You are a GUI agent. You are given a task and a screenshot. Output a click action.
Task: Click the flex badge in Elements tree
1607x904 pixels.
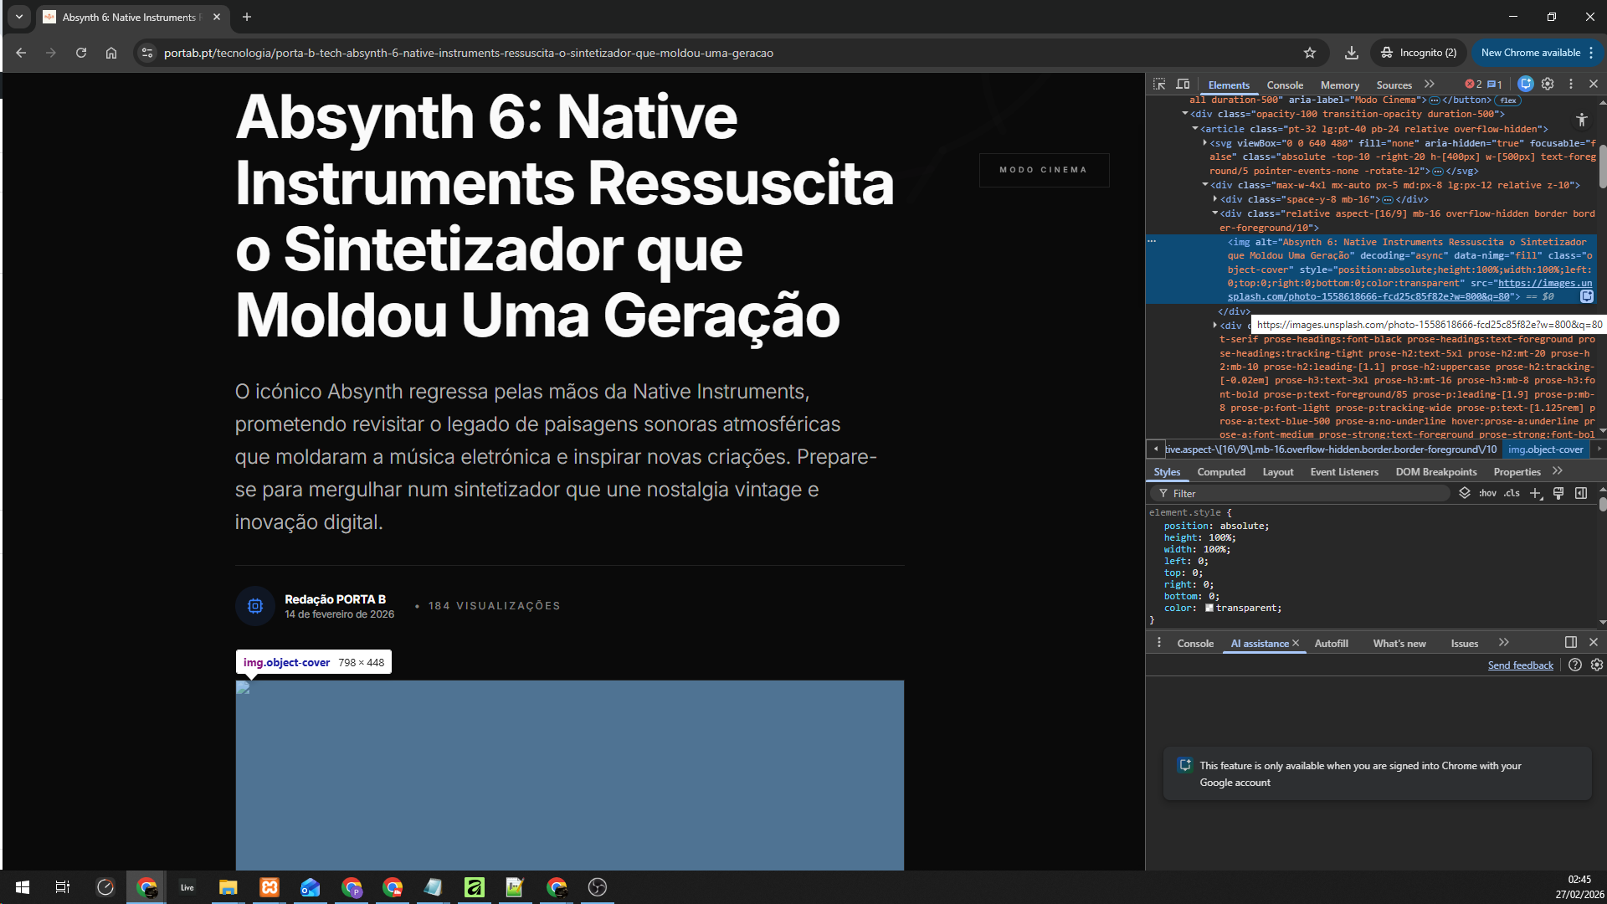(1508, 100)
